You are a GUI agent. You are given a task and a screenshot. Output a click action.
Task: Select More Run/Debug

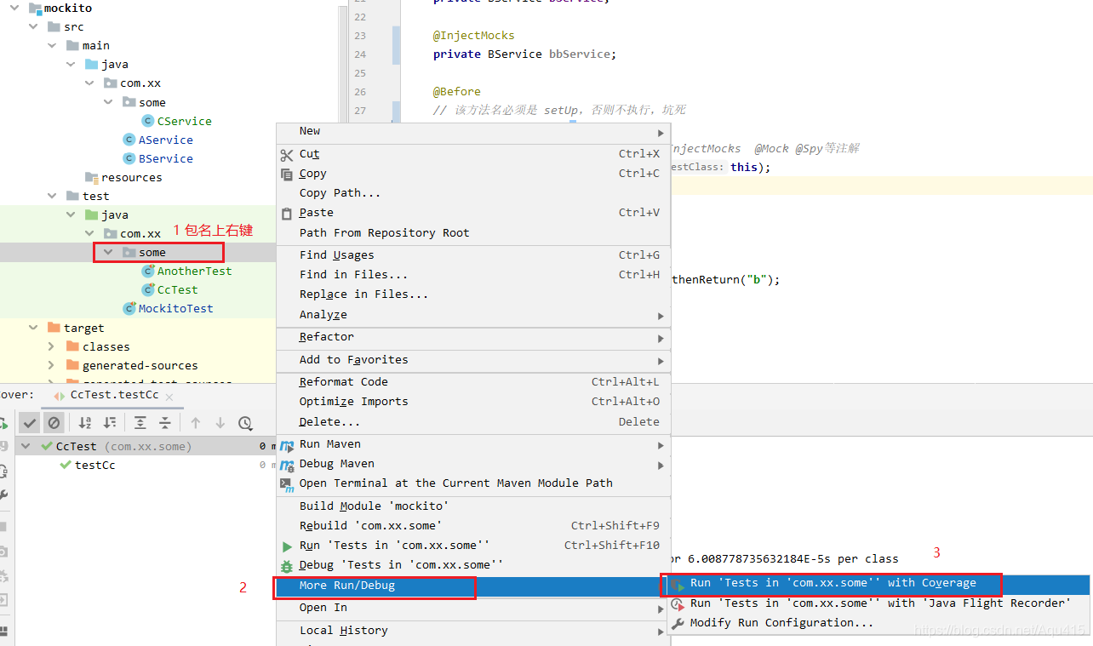pyautogui.click(x=474, y=586)
